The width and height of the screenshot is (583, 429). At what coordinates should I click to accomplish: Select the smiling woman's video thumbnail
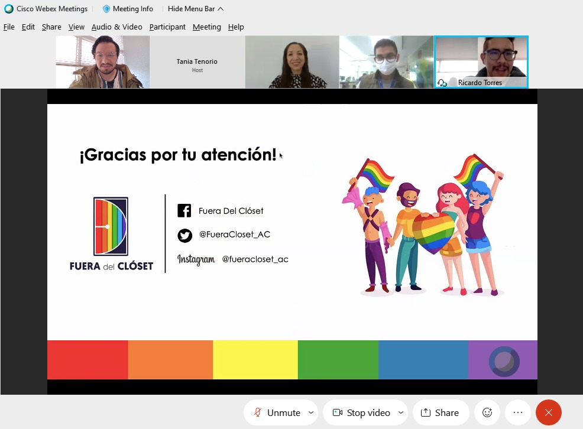292,61
